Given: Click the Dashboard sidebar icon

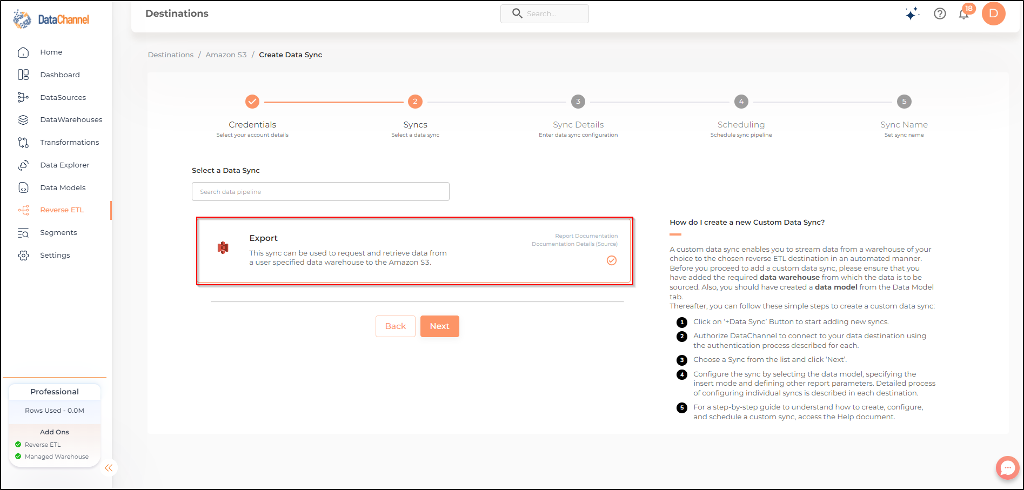Looking at the screenshot, I should tap(23, 75).
